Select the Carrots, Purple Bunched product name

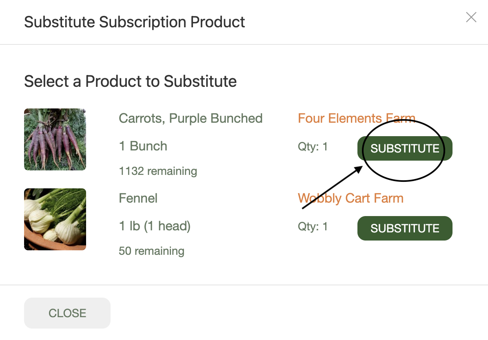(x=191, y=119)
